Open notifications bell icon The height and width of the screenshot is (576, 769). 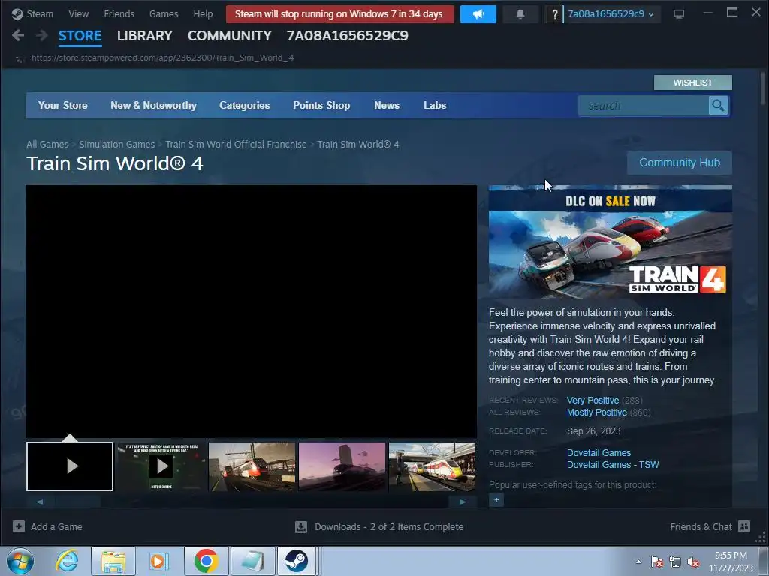click(x=520, y=14)
